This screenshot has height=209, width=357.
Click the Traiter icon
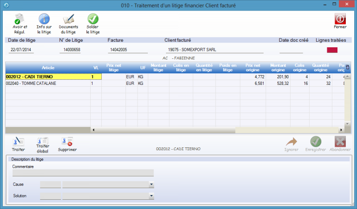coord(19,142)
